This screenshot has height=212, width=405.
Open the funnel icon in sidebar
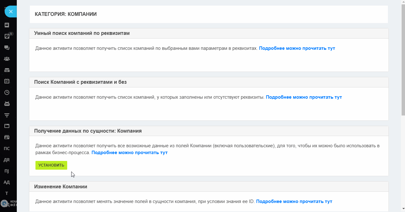click(x=7, y=115)
